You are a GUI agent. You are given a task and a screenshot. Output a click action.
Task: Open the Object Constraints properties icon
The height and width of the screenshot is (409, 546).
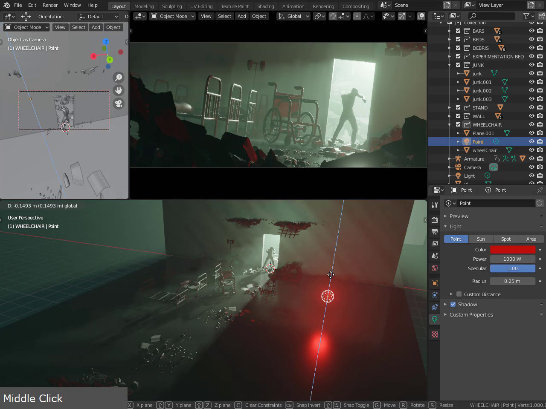click(434, 307)
